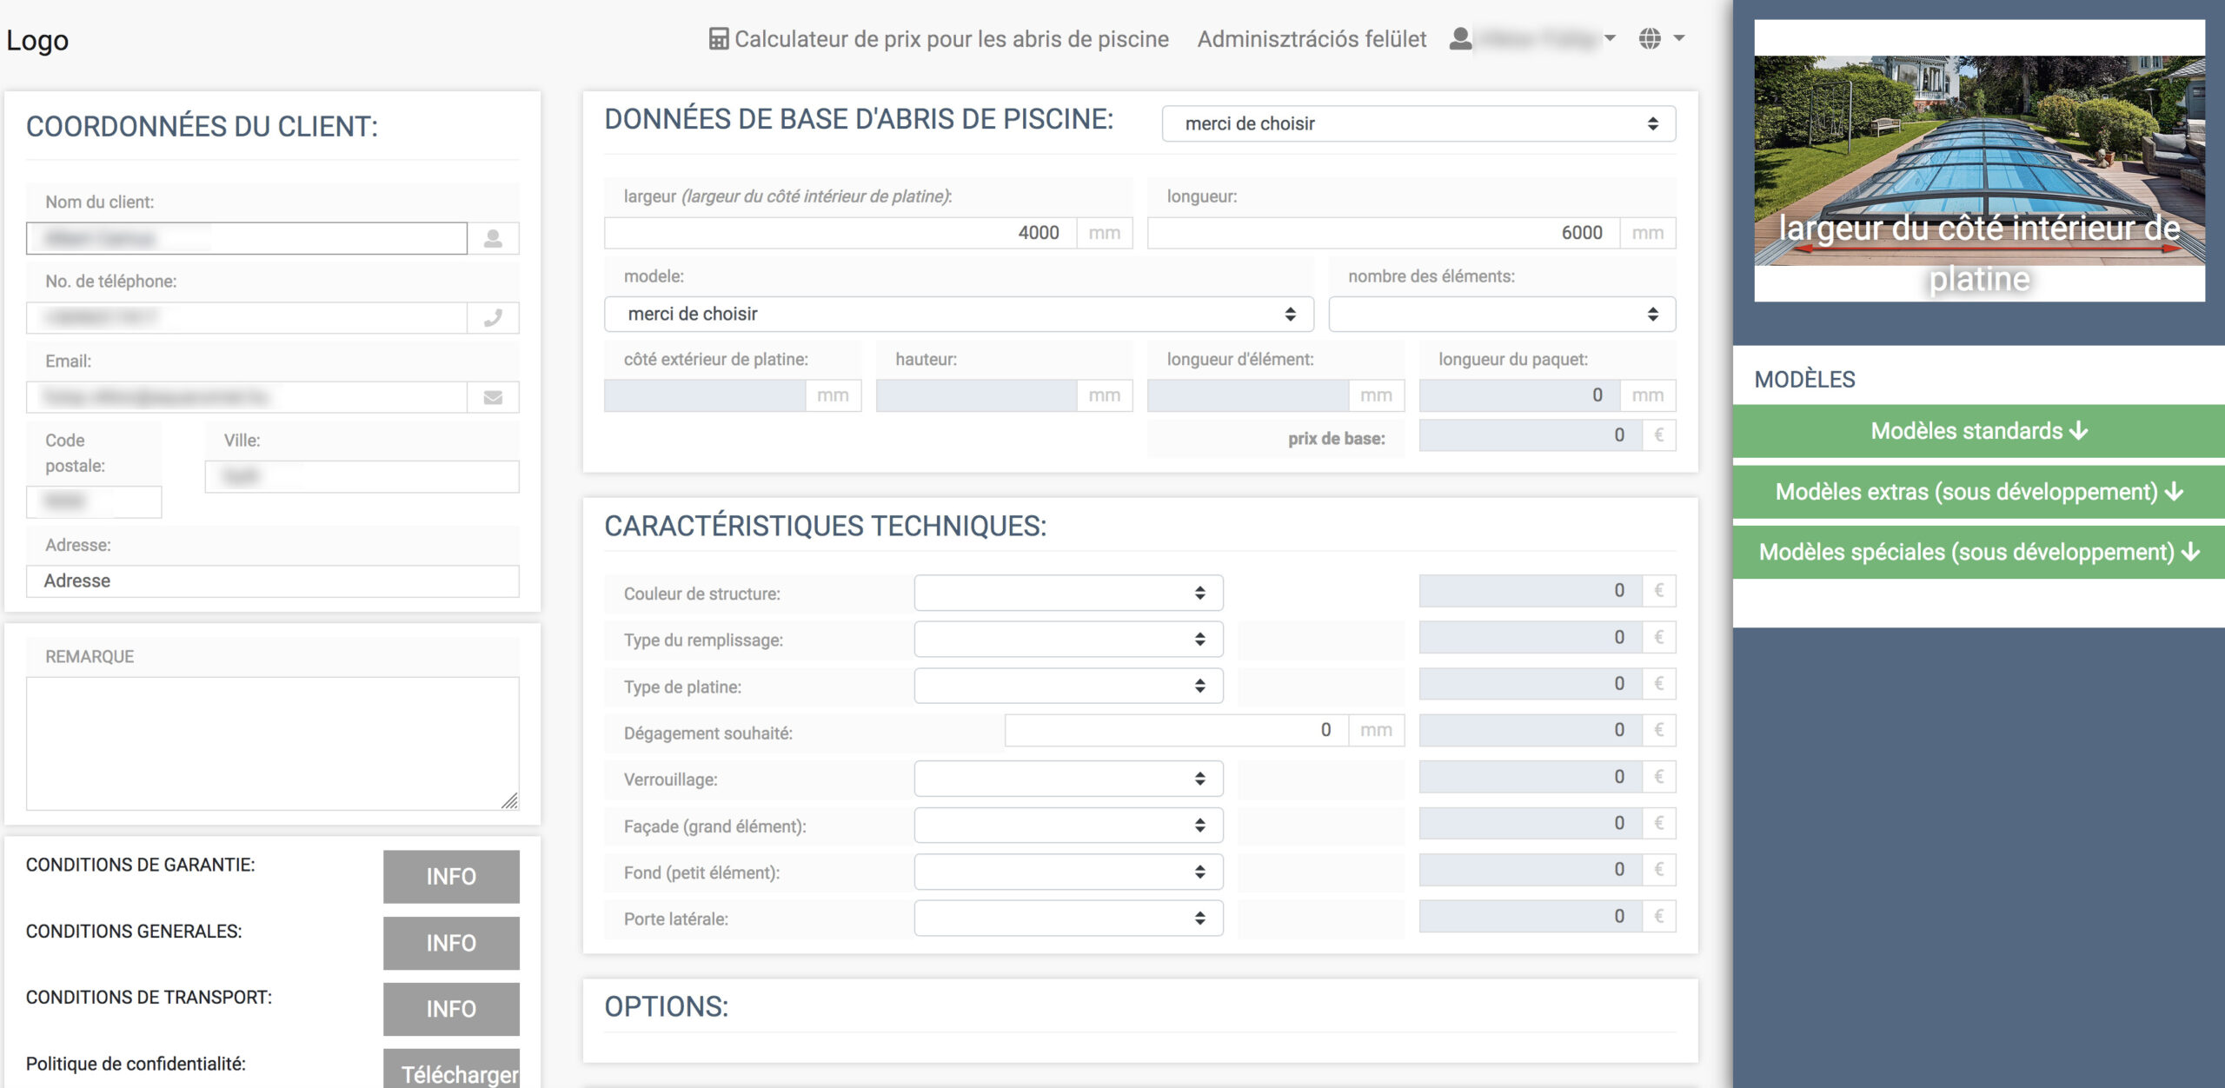Screen dimensions: 2225x1088
Task: Click the hauteur field
Action: click(977, 395)
